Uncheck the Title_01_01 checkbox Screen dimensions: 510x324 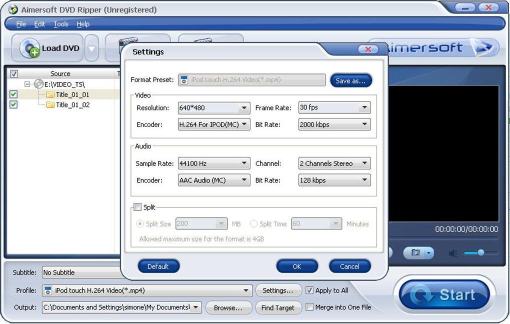pyautogui.click(x=13, y=94)
